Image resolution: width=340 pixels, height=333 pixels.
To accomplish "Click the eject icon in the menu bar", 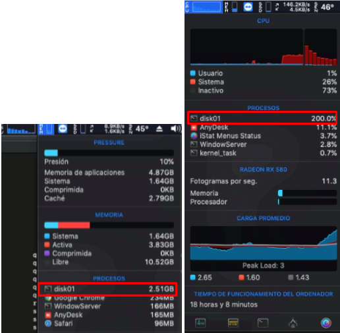I will tap(159, 129).
